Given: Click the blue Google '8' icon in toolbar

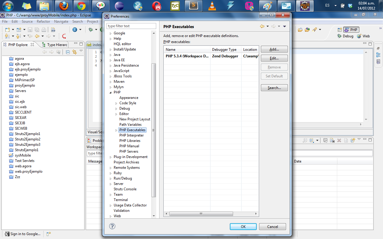Looking at the screenshot, I should tap(75, 30).
